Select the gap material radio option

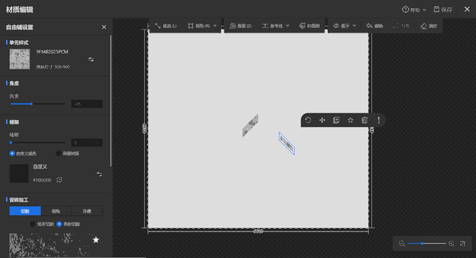58,153
